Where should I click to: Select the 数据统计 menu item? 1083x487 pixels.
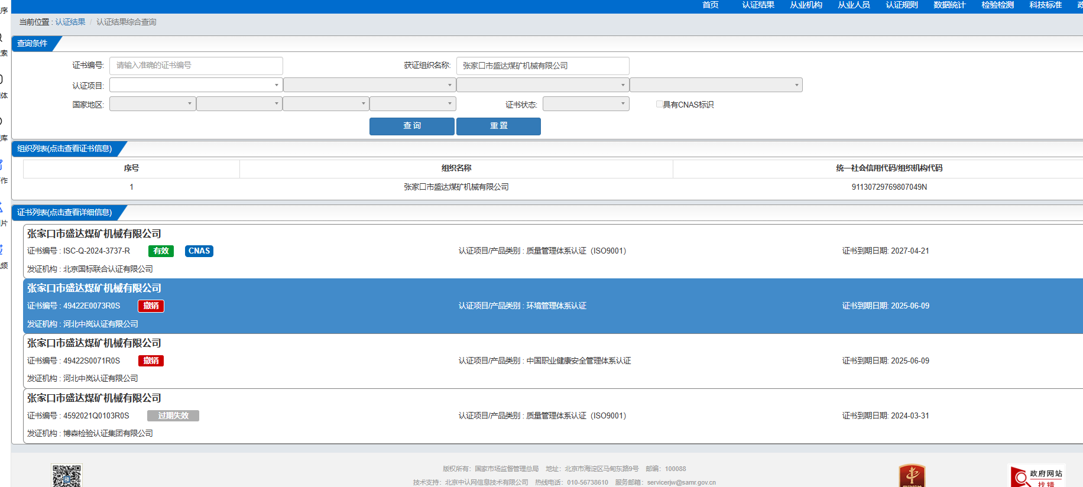click(x=949, y=5)
